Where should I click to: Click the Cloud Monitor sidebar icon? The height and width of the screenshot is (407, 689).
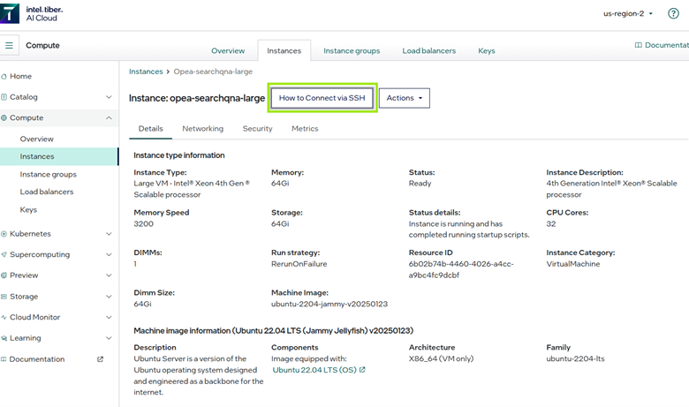pyautogui.click(x=4, y=318)
